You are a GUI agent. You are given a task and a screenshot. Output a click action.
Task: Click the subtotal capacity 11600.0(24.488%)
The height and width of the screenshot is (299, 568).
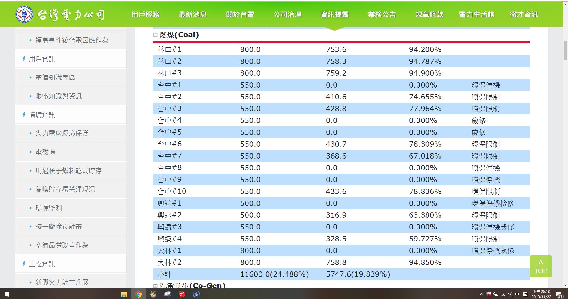(274, 274)
